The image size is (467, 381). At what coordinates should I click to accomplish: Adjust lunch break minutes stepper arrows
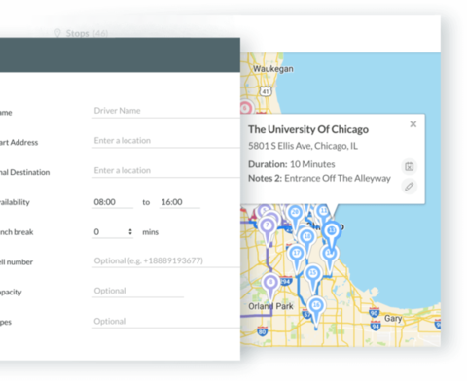point(130,232)
